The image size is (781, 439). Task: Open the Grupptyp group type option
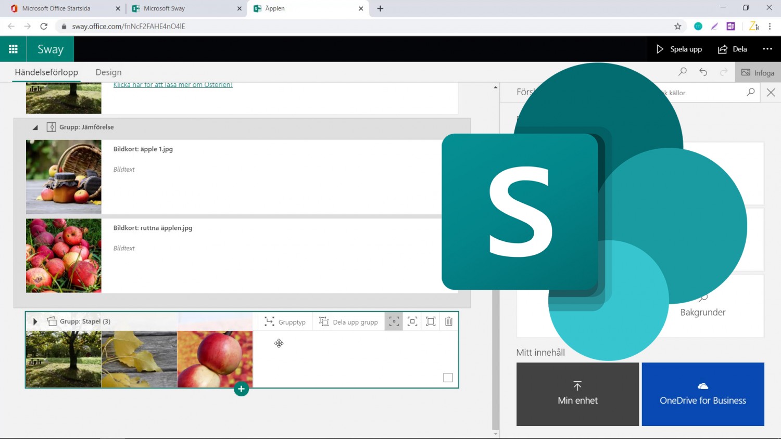(x=285, y=322)
